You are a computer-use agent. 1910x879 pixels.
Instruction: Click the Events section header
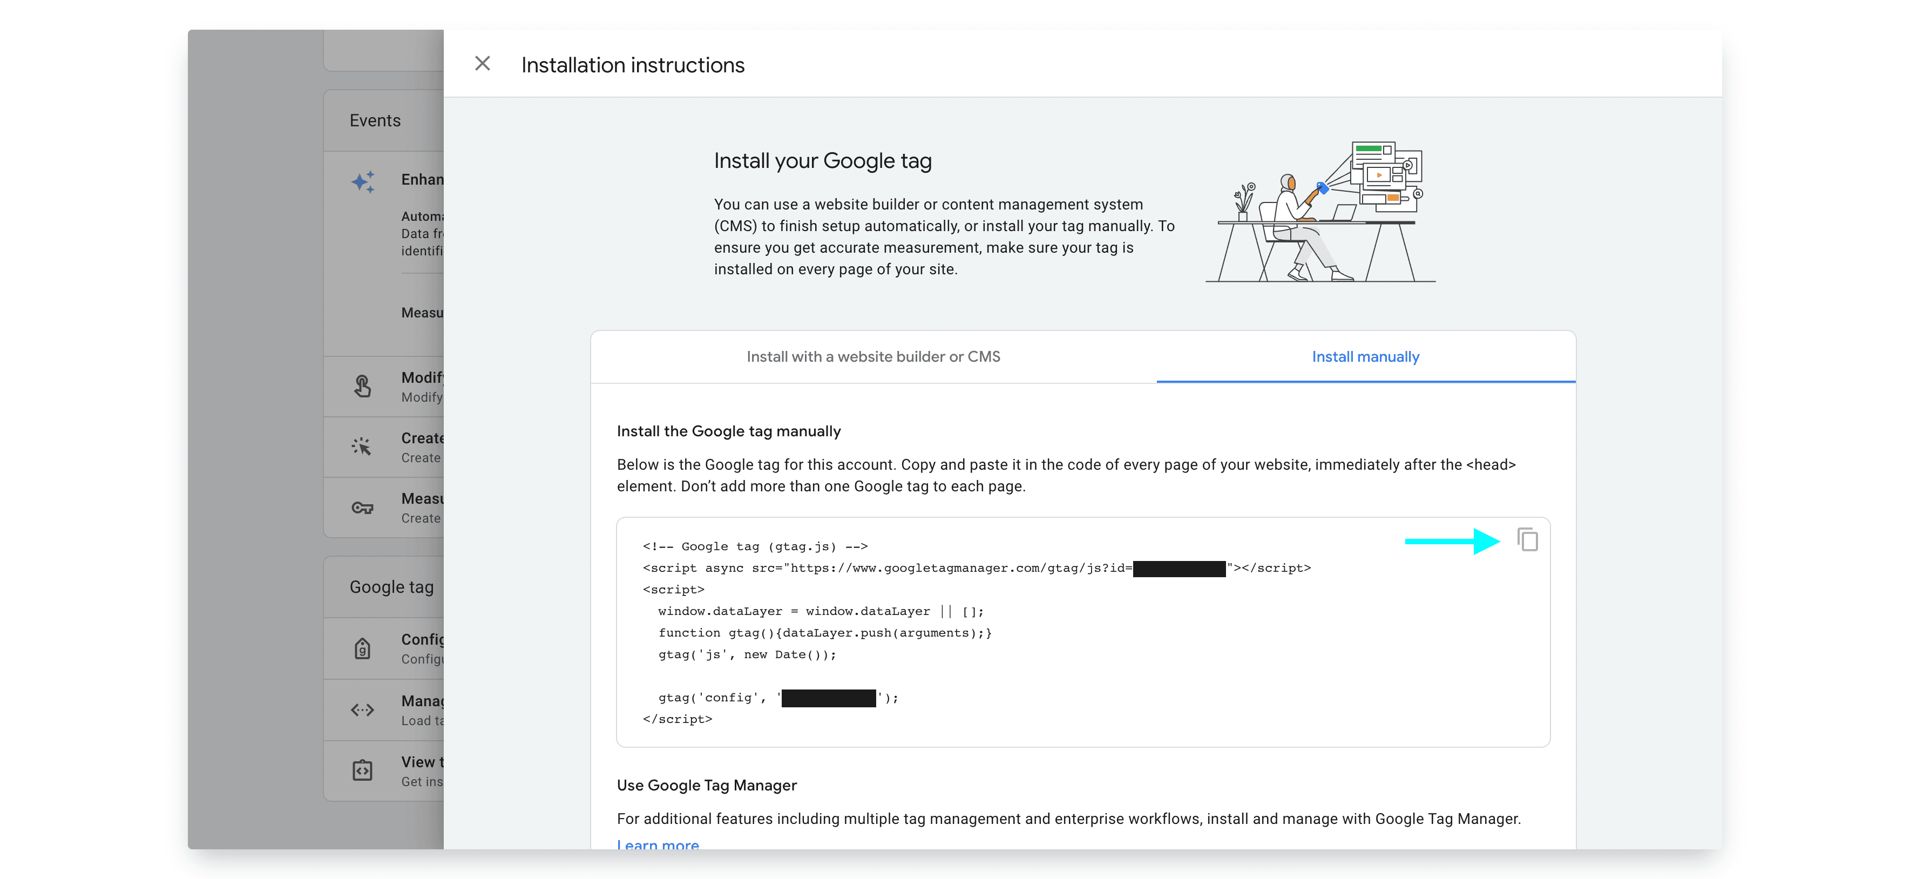click(375, 120)
